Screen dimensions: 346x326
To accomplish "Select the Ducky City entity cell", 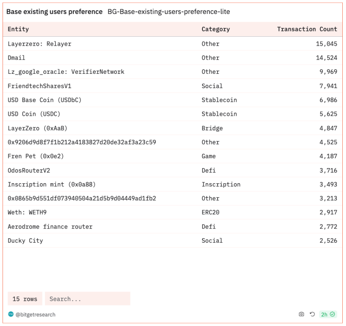I will point(25,240).
